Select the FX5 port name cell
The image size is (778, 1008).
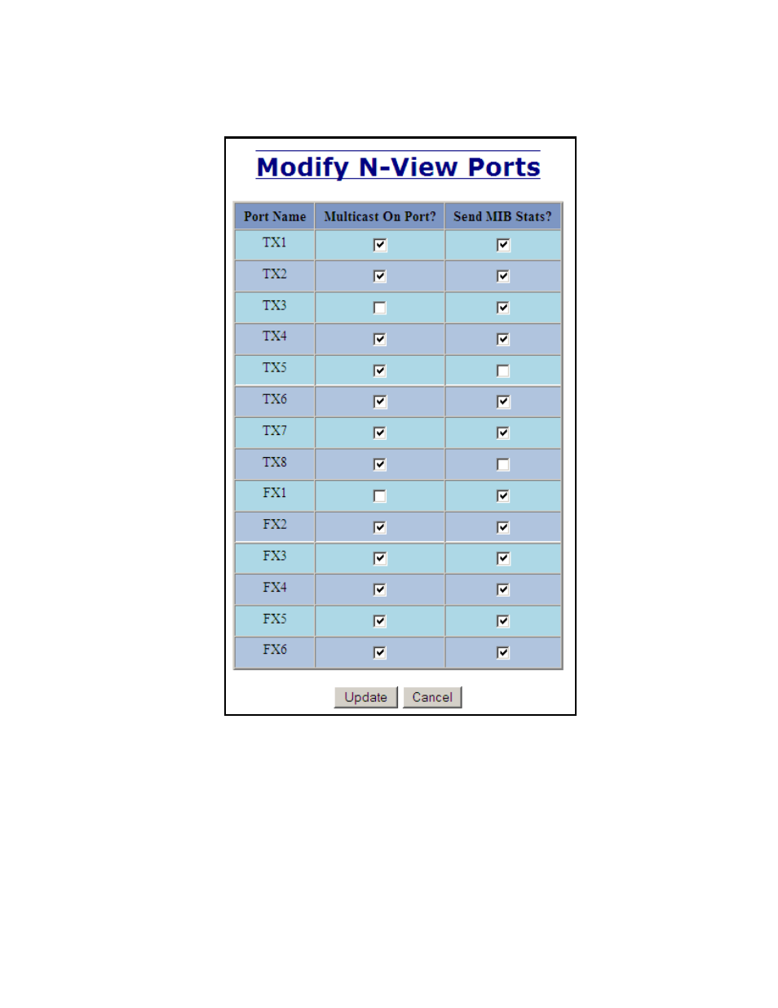click(x=275, y=621)
